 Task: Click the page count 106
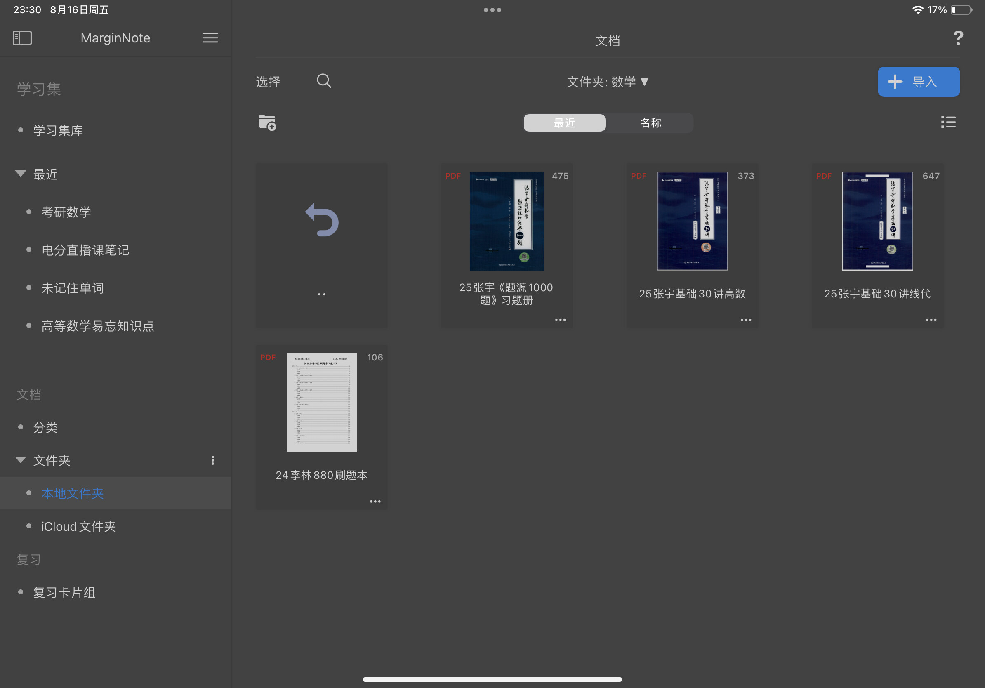(375, 357)
